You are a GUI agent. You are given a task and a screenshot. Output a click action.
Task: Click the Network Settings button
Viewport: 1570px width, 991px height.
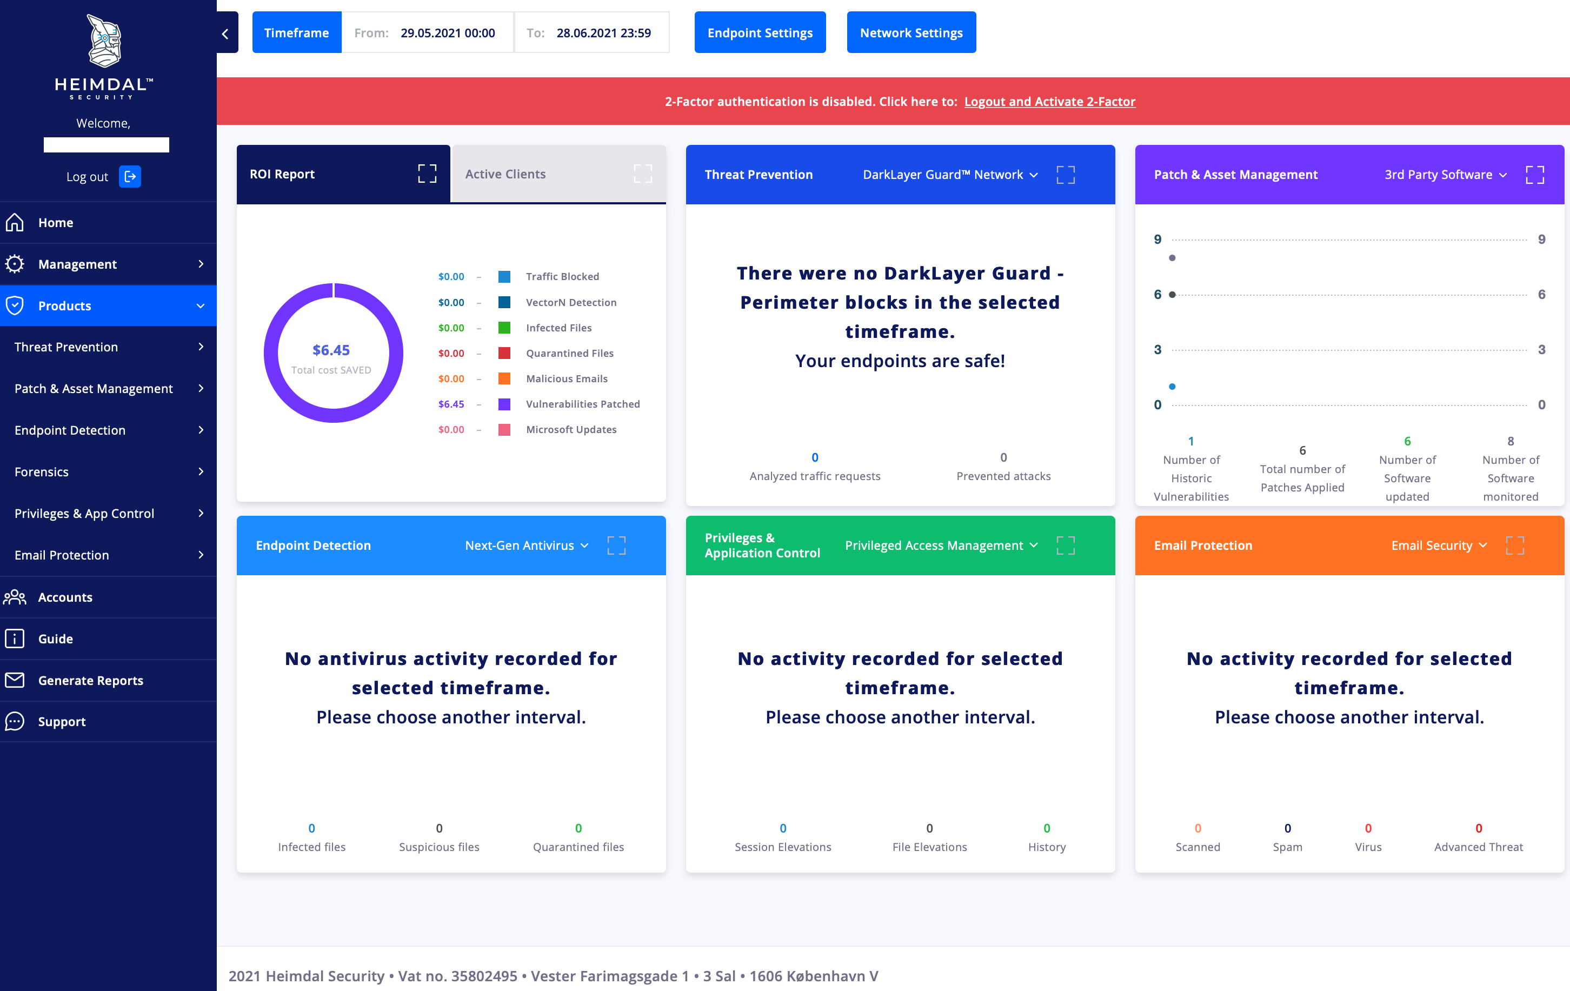pos(911,32)
